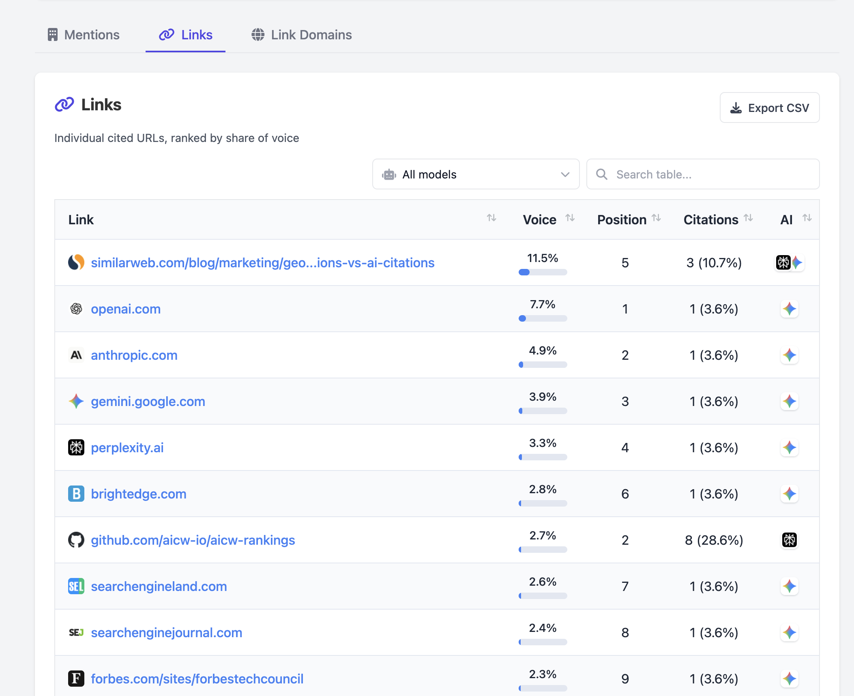The image size is (854, 696).
Task: Open the searchenginejournal.com link
Action: click(x=167, y=633)
